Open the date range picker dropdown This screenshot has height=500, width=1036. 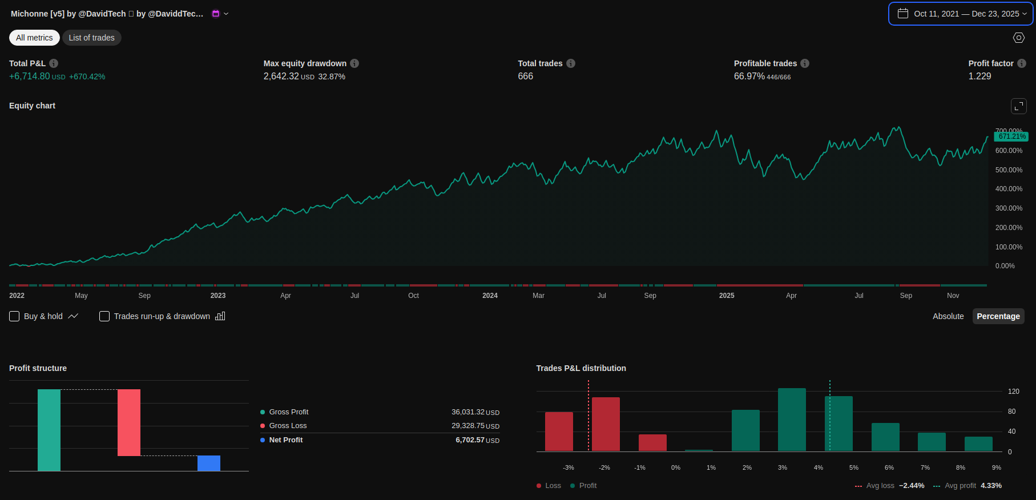pos(1025,14)
